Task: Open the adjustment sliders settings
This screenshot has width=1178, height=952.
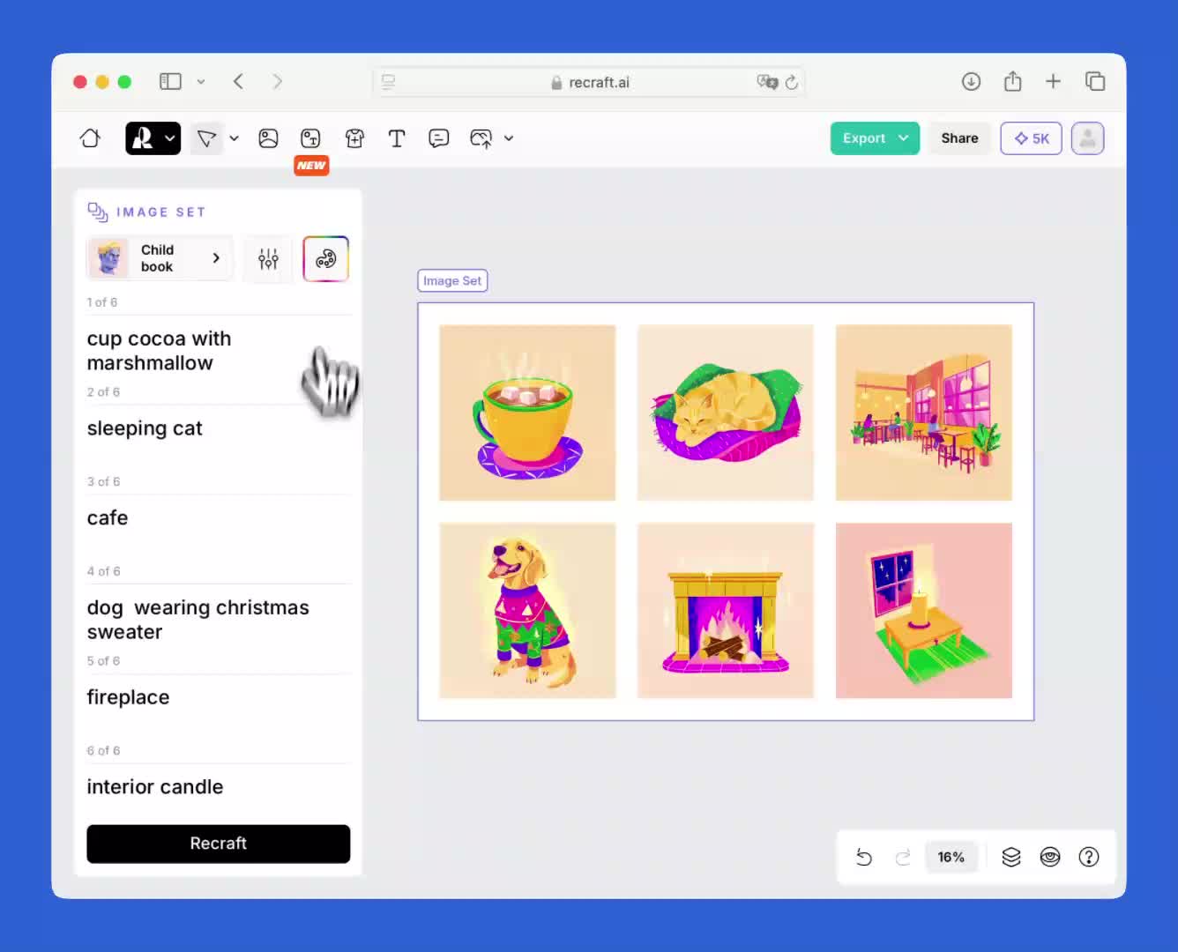Action: point(268,258)
